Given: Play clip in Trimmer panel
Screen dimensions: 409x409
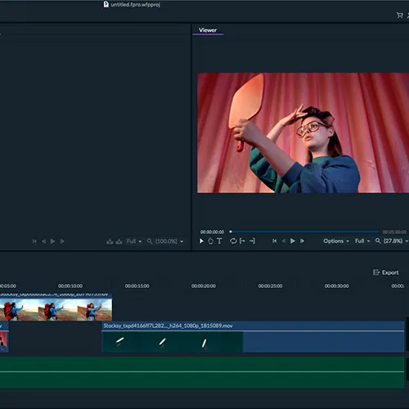Looking at the screenshot, I should click(53, 241).
